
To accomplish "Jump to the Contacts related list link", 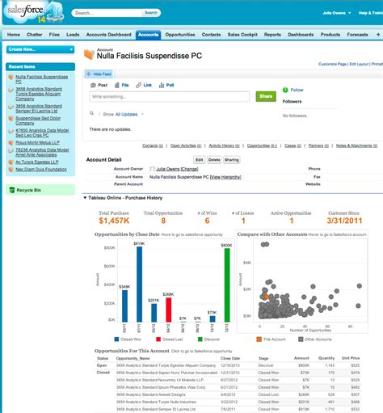I will (x=153, y=145).
